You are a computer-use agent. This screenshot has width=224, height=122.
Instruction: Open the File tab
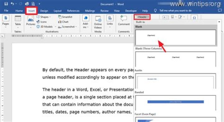pos(6,11)
